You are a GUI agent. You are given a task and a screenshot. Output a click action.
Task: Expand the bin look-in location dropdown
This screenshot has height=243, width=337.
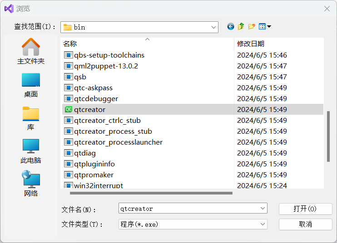point(213,27)
